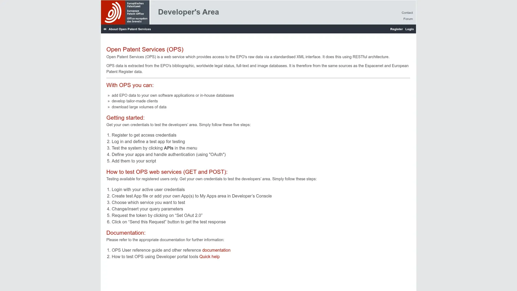Click 'Login with your active user credentials' step
Viewport: 517px width, 291px height.
pos(148,190)
